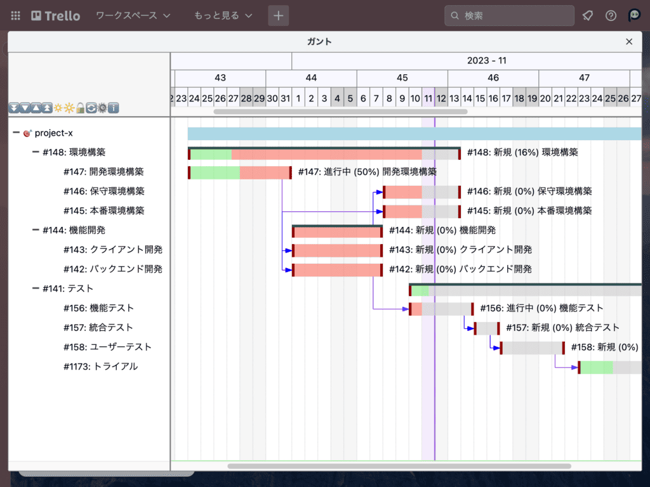Open Gantt settings via the gear icon

[x=102, y=108]
